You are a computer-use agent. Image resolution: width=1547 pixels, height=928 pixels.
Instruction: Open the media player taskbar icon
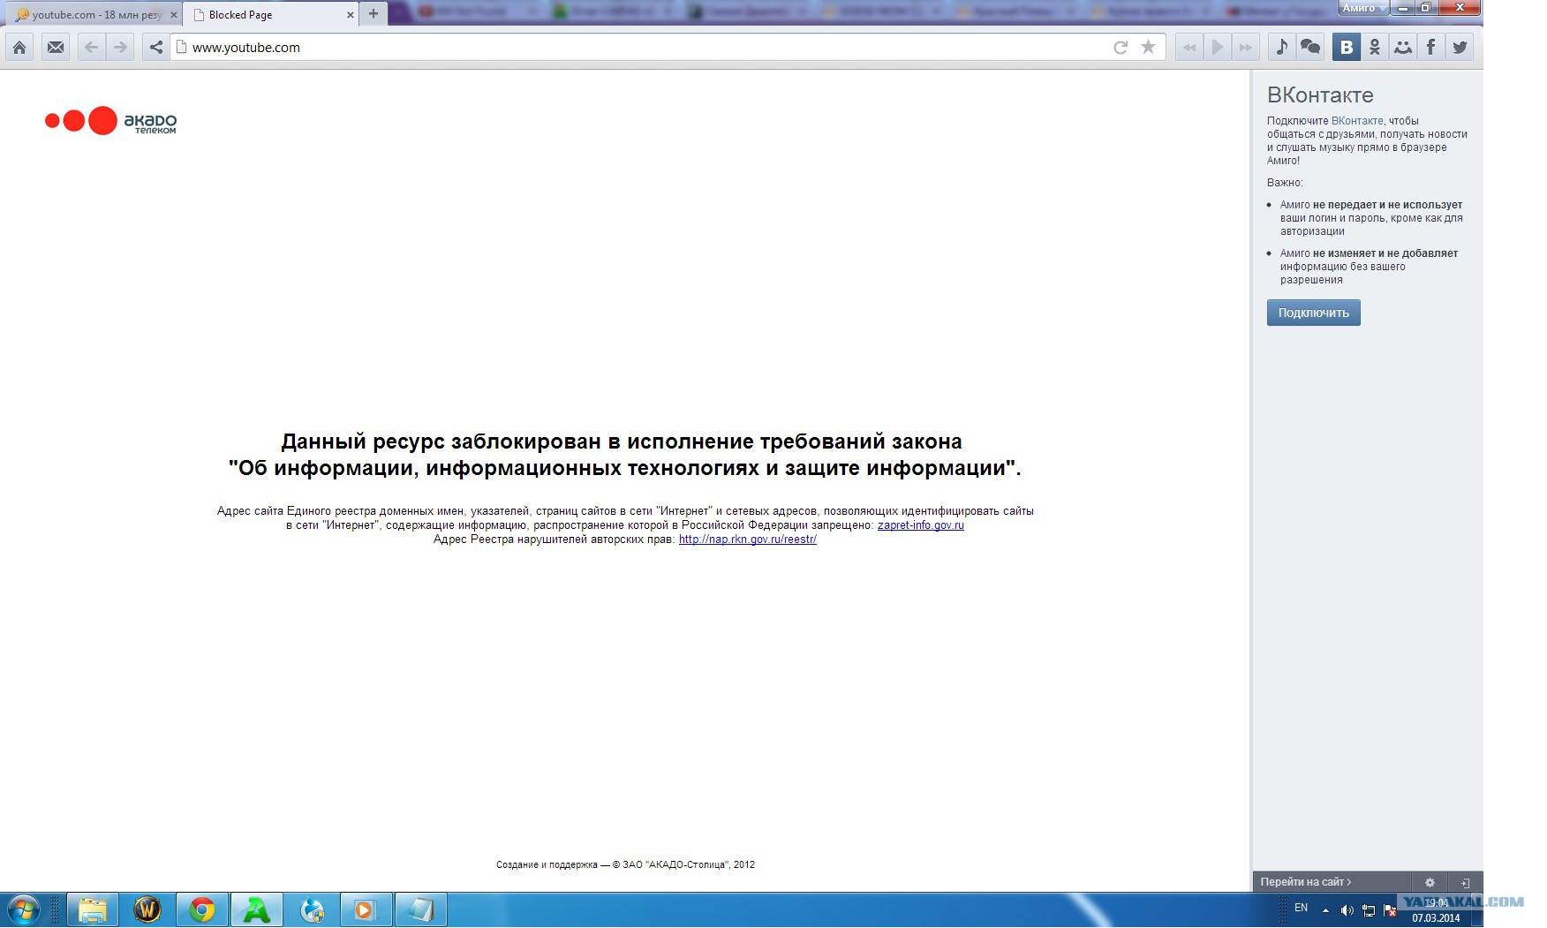[365, 909]
